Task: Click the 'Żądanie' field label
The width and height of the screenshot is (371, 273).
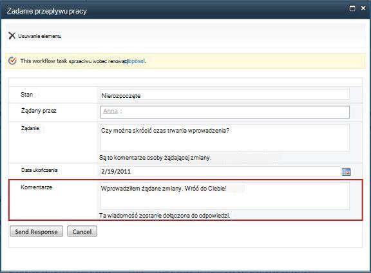Action: point(30,128)
